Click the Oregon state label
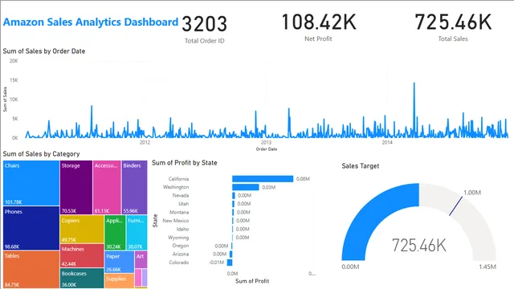This screenshot has height=289, width=514. click(181, 246)
